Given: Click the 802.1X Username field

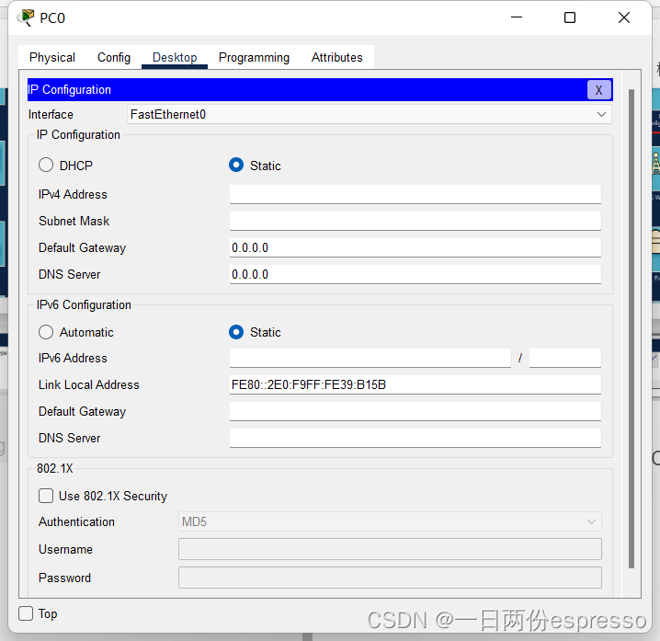Looking at the screenshot, I should pyautogui.click(x=390, y=549).
